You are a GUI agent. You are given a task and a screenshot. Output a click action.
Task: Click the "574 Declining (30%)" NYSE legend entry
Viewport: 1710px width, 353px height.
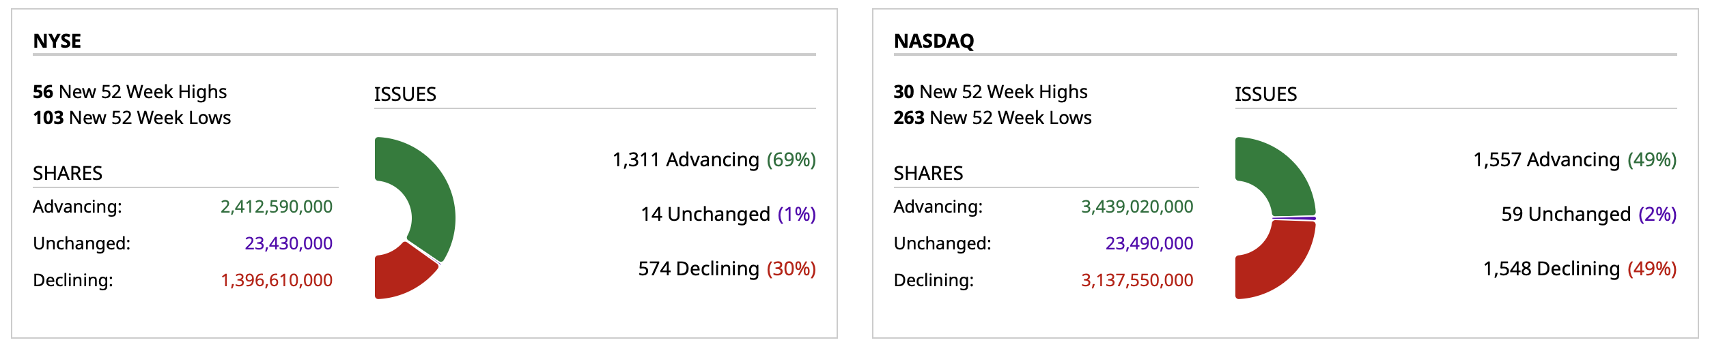[x=727, y=268]
